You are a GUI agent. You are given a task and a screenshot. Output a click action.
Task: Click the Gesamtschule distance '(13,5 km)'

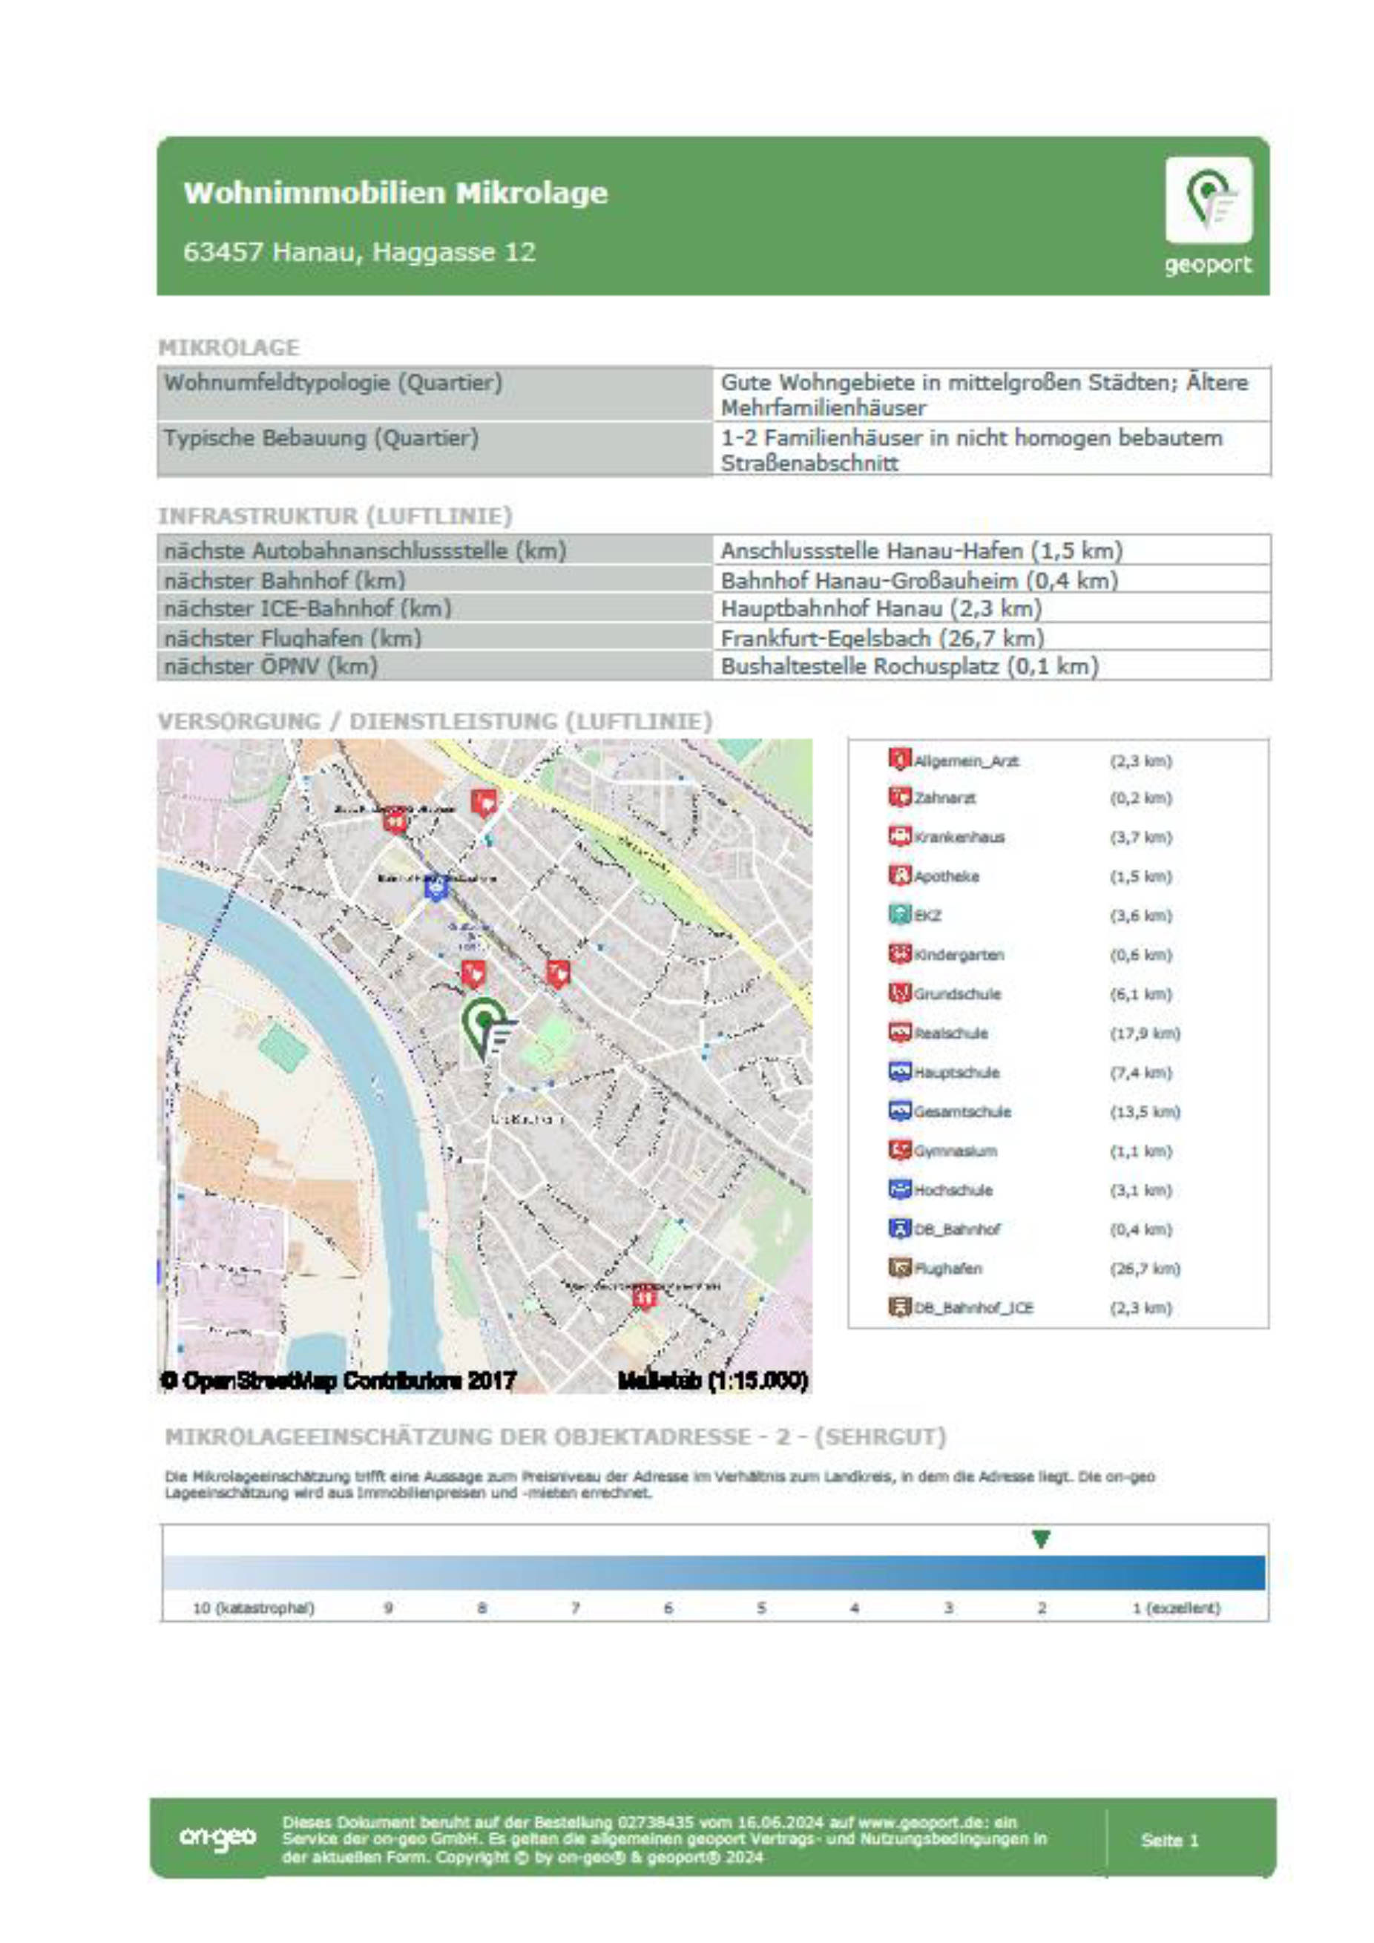[x=1145, y=1111]
